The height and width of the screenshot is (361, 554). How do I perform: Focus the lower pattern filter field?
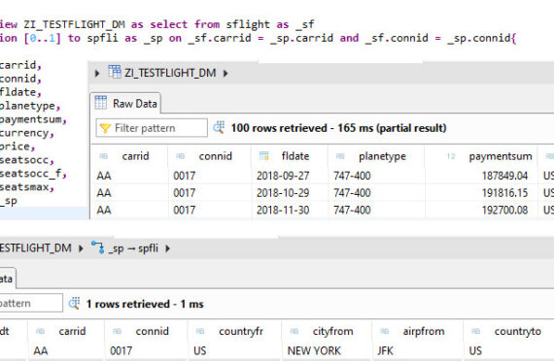(x=31, y=303)
